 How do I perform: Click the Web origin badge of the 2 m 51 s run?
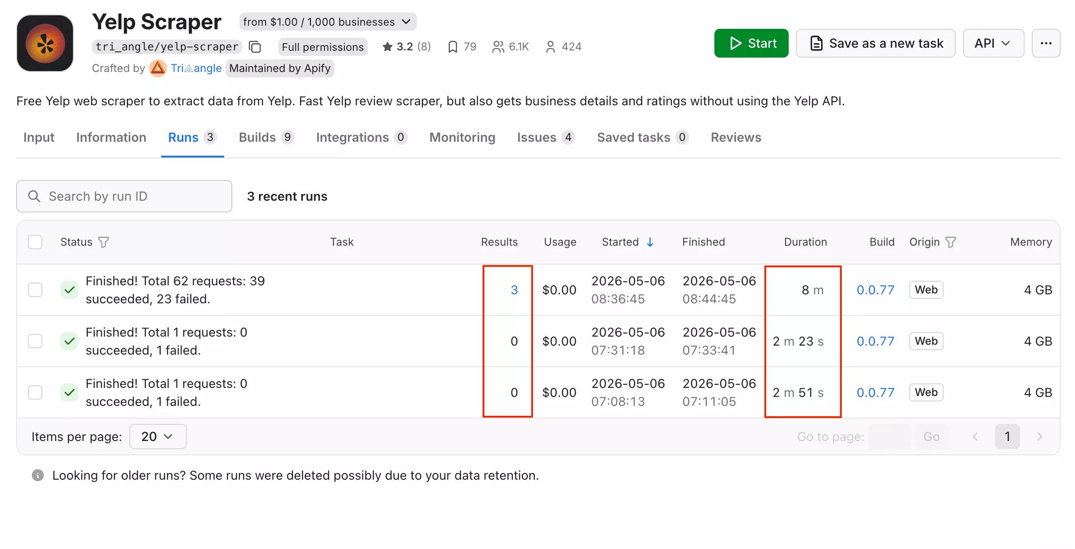tap(926, 392)
